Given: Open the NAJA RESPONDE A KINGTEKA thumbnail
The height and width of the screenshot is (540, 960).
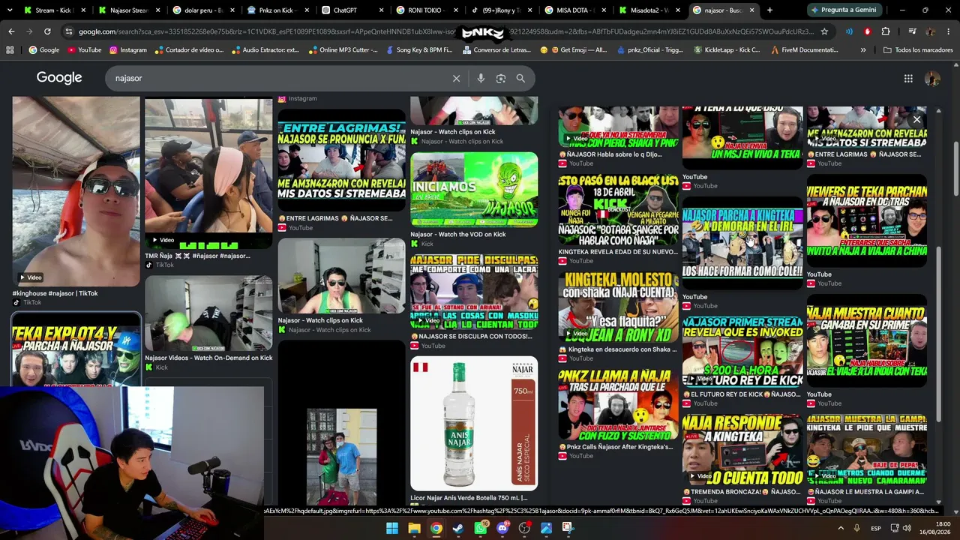Looking at the screenshot, I should 742,449.
